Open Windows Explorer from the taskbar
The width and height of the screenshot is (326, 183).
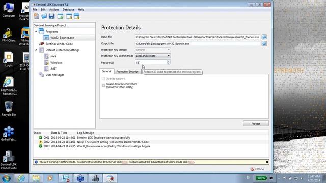[x=36, y=178]
